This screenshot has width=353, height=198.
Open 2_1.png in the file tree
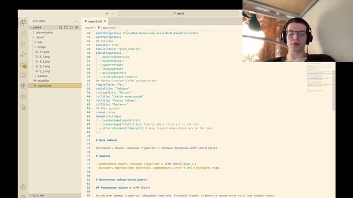[x=44, y=57]
